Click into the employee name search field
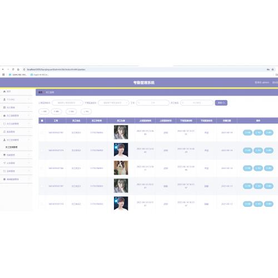 coord(197,103)
